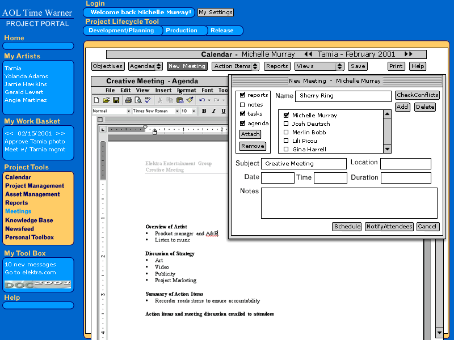Open the Insert menu
The image size is (454, 340).
click(x=163, y=90)
